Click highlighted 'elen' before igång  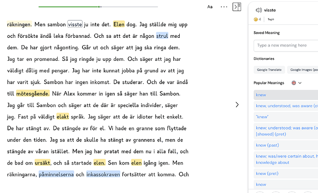click(x=136, y=163)
